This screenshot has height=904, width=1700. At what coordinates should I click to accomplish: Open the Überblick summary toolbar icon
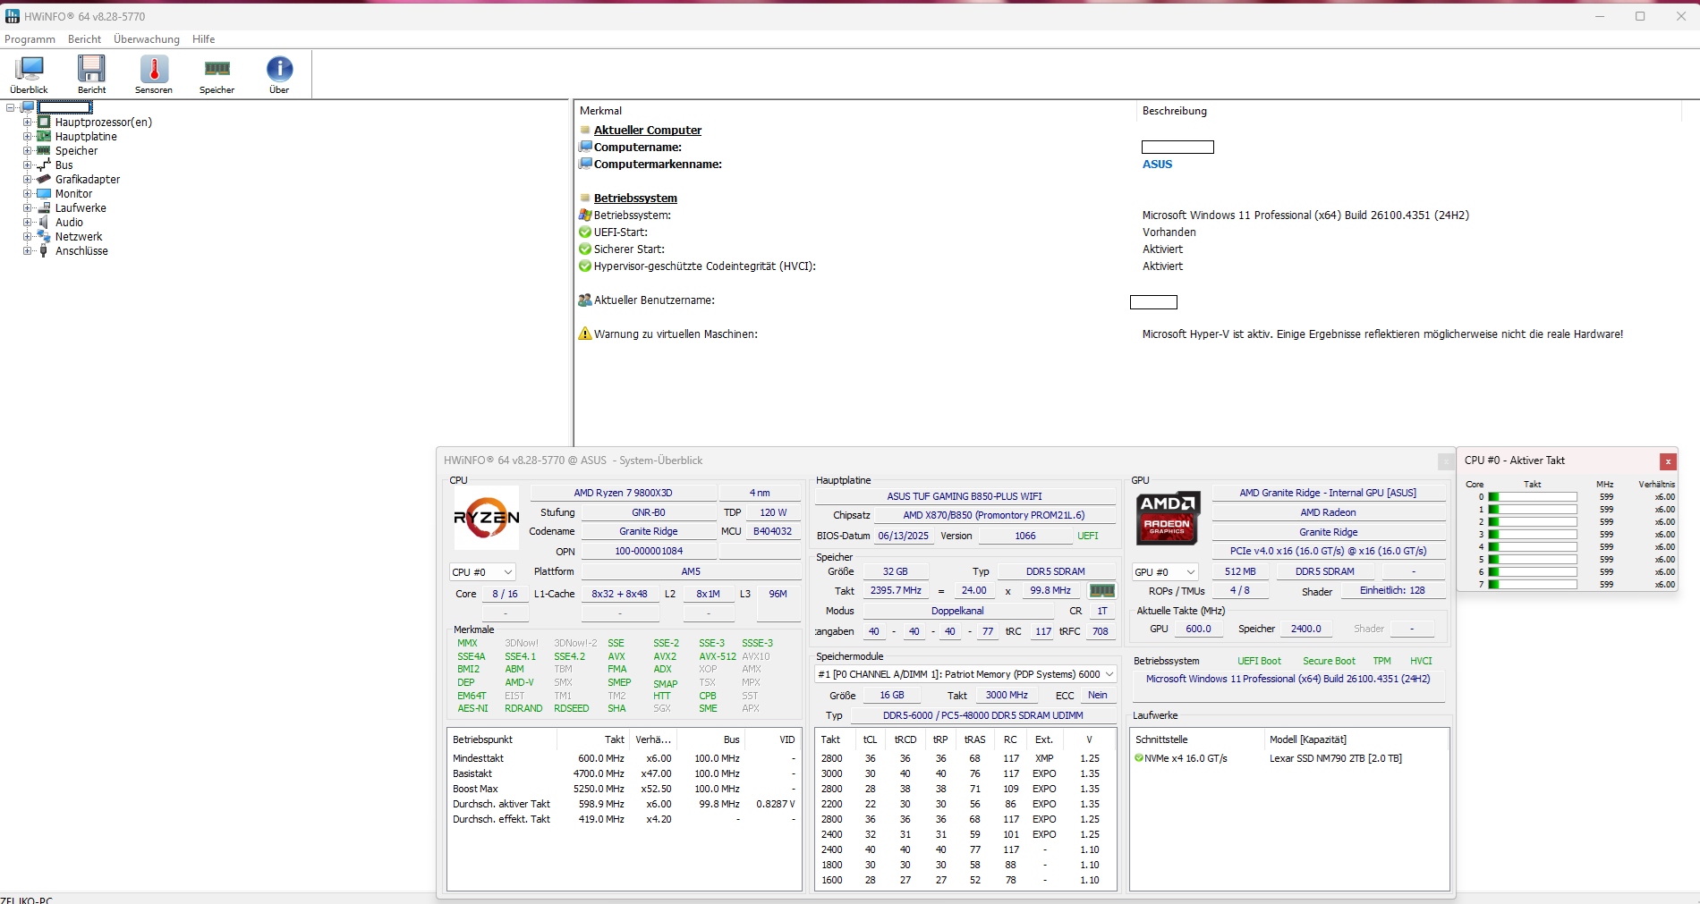30,74
